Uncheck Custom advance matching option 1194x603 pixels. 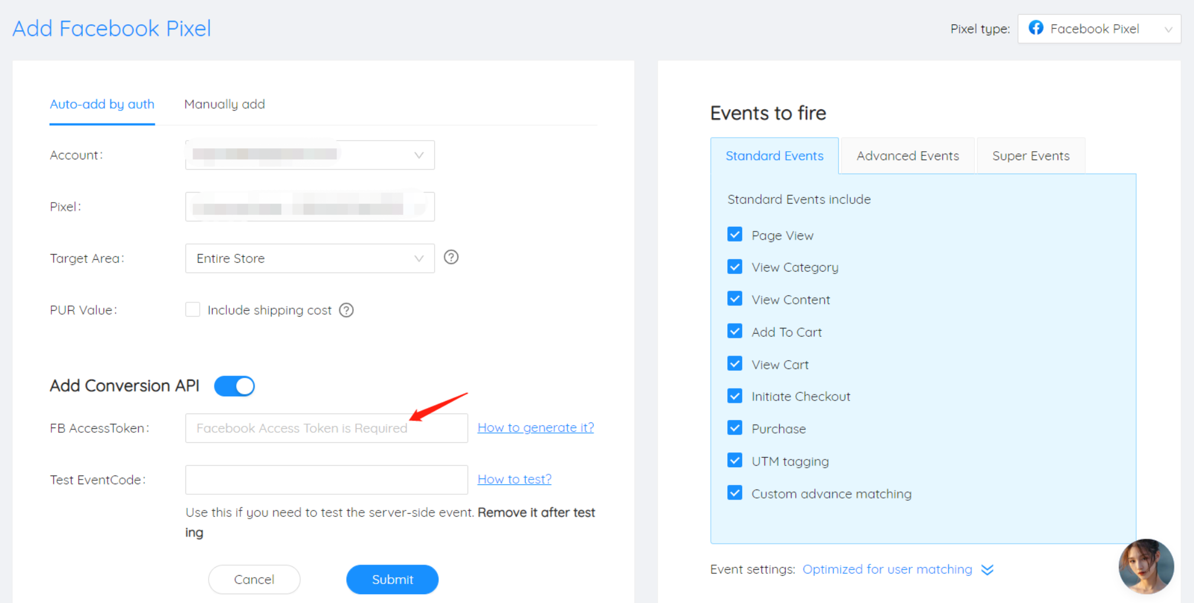[734, 493]
